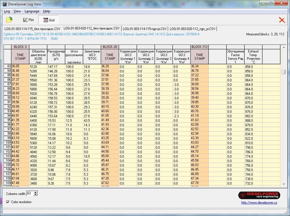Click the red X close-log icon
Viewport: 290px width, 216px height.
[x=282, y=20]
